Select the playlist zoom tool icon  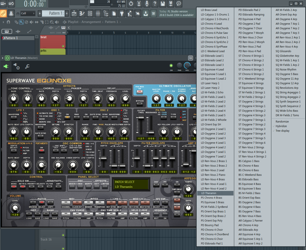(52, 22)
